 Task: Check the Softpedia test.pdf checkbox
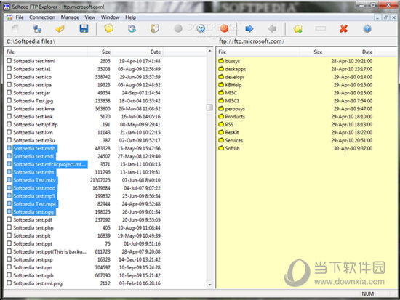pos(9,219)
